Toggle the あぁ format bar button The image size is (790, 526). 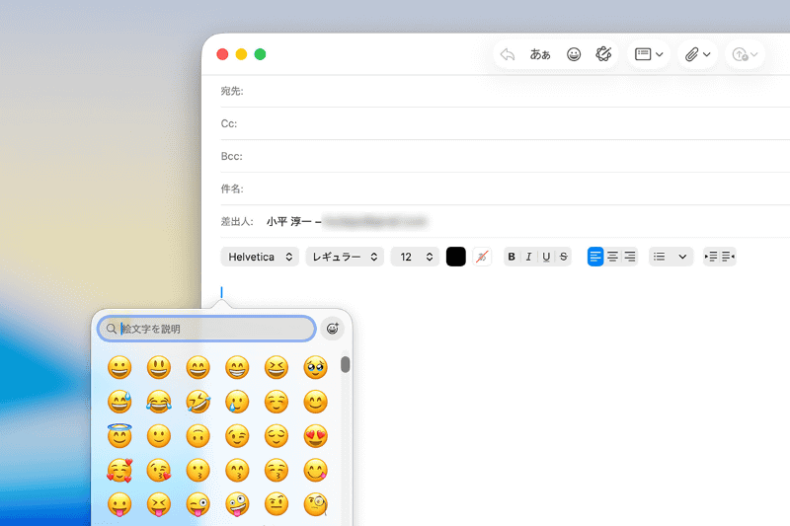540,54
